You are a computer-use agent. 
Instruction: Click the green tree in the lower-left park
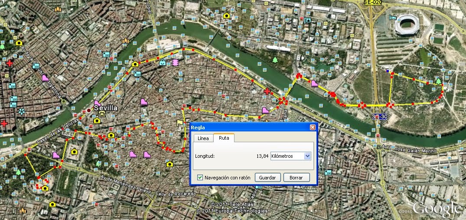click(x=19, y=172)
